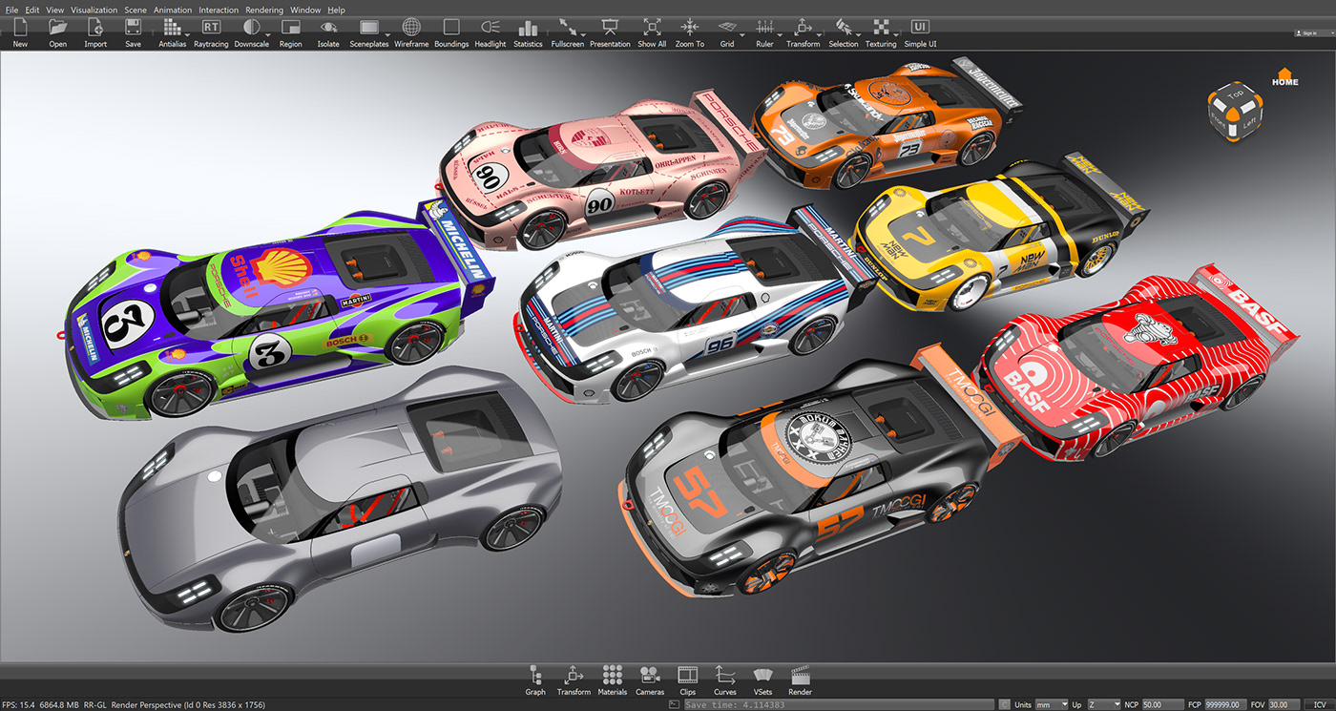Open the Rendering menu

coord(264,10)
